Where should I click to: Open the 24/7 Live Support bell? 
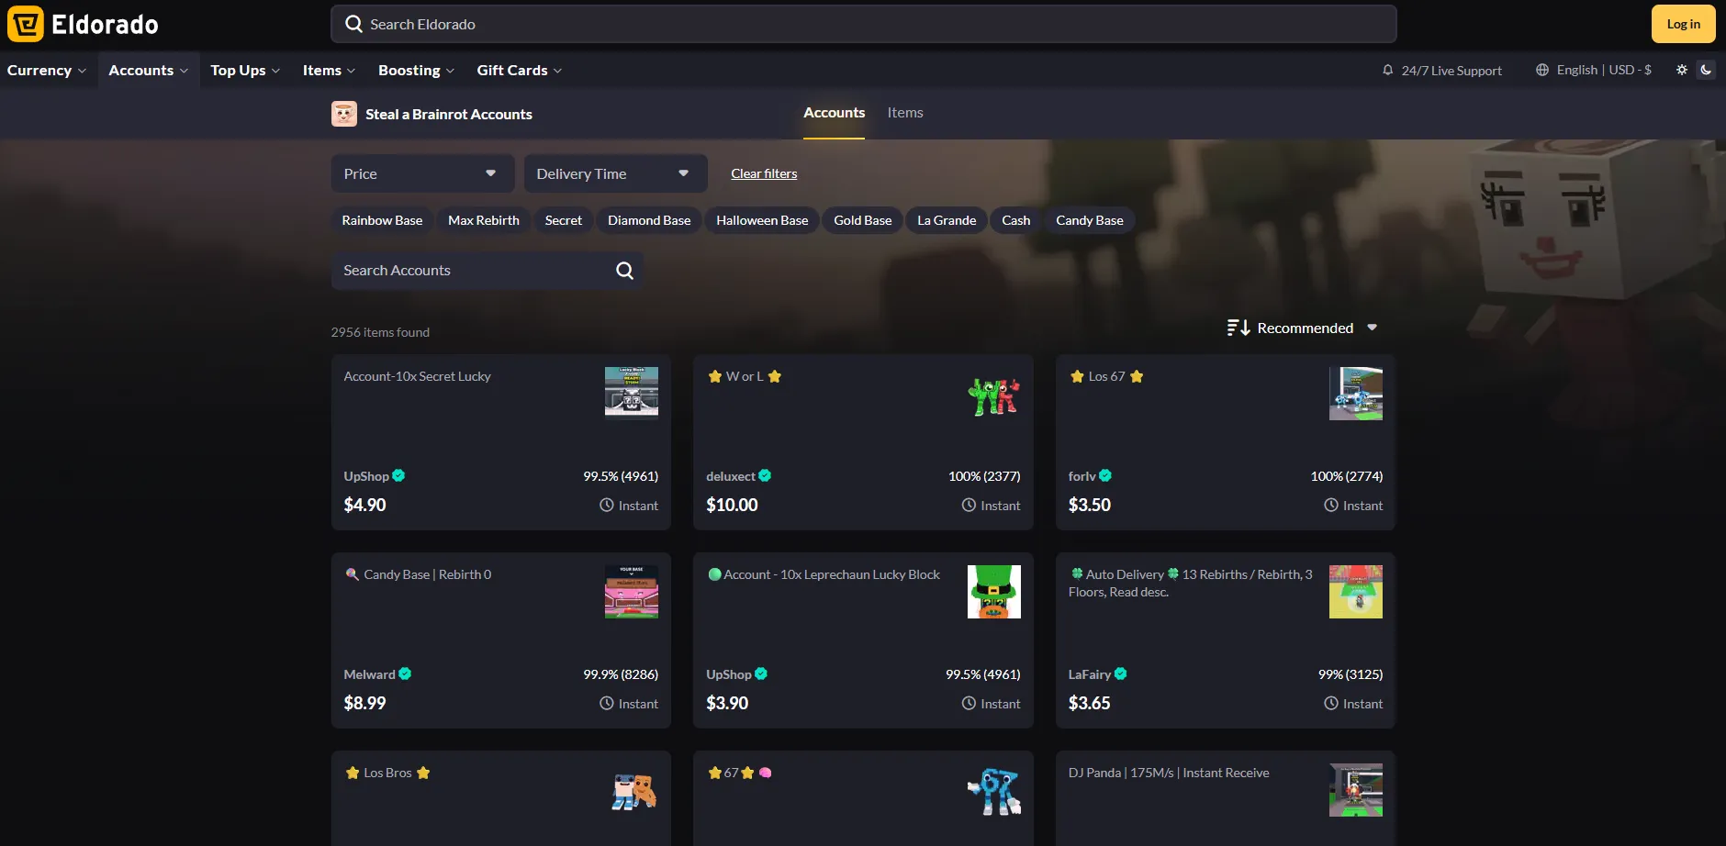1387,71
